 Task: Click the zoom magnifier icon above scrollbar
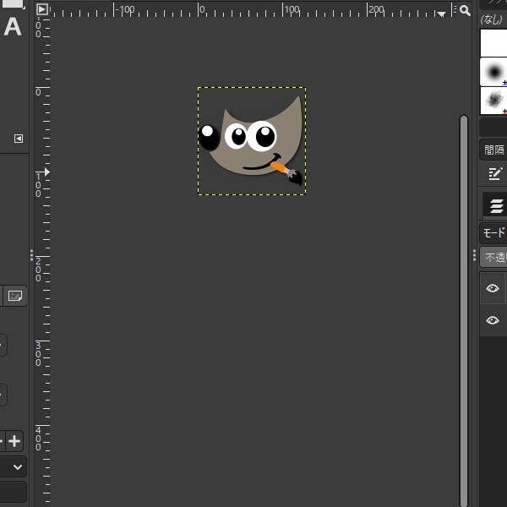coord(465,10)
